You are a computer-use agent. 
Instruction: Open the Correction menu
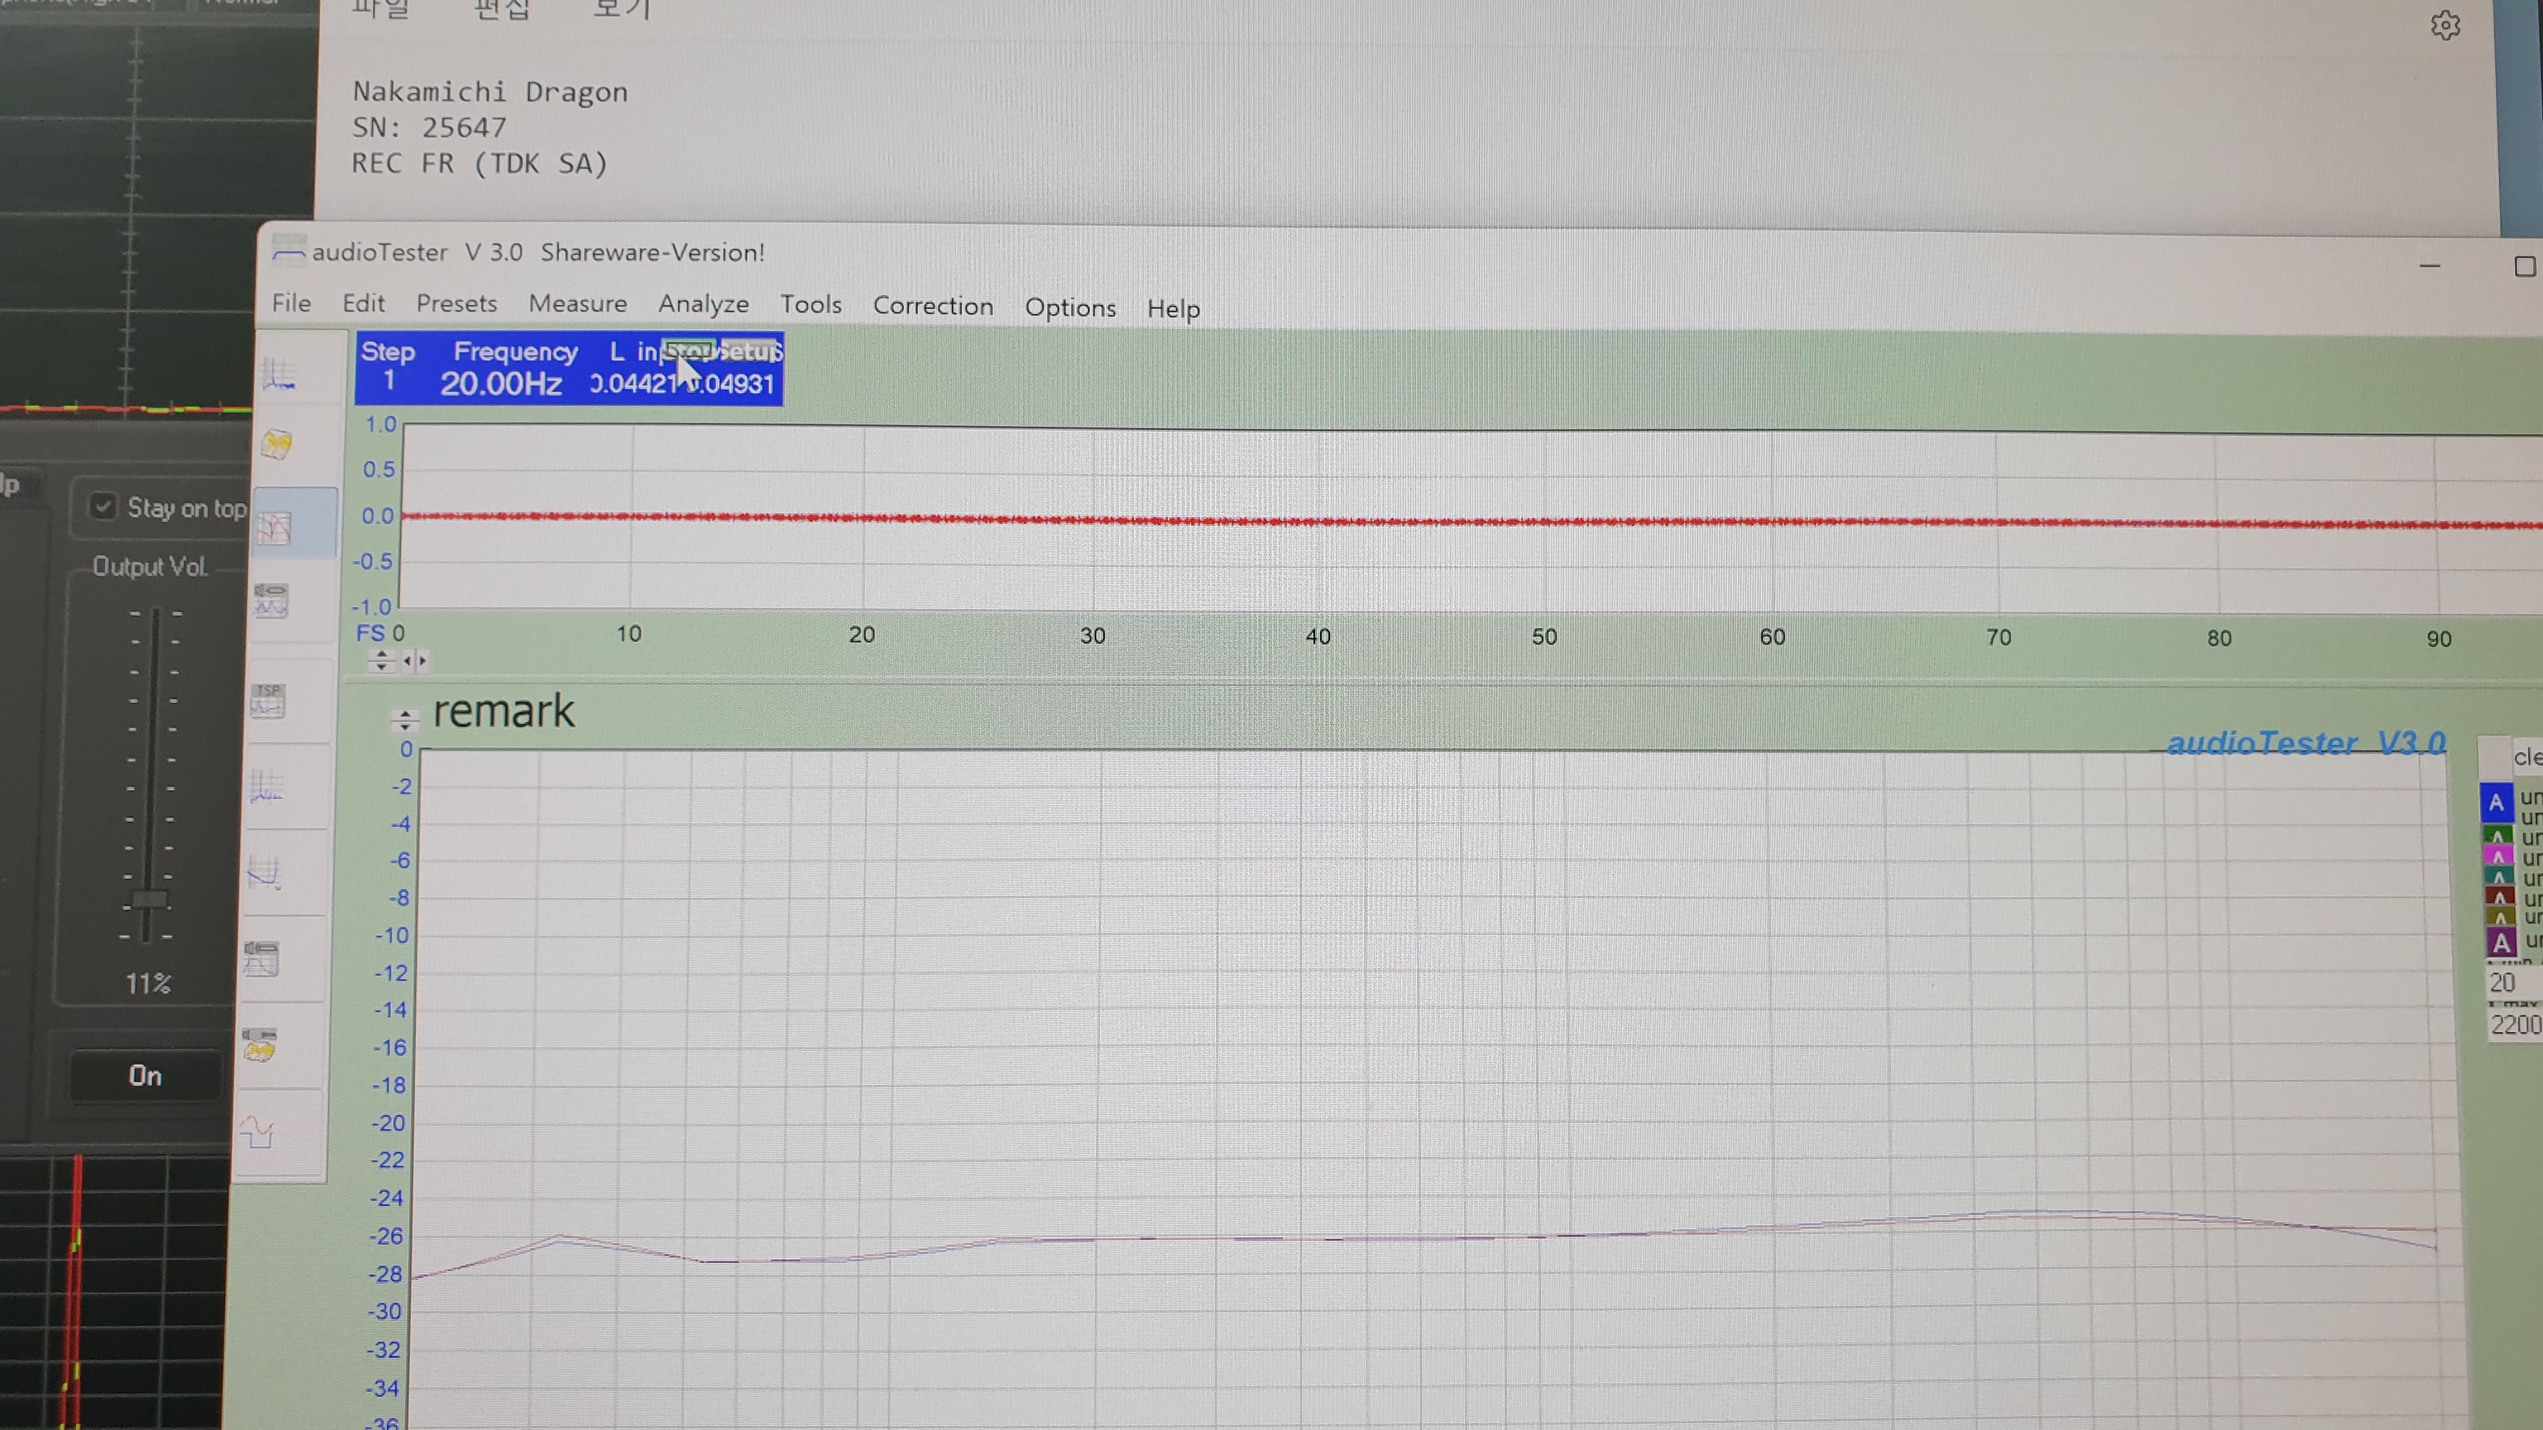(932, 306)
